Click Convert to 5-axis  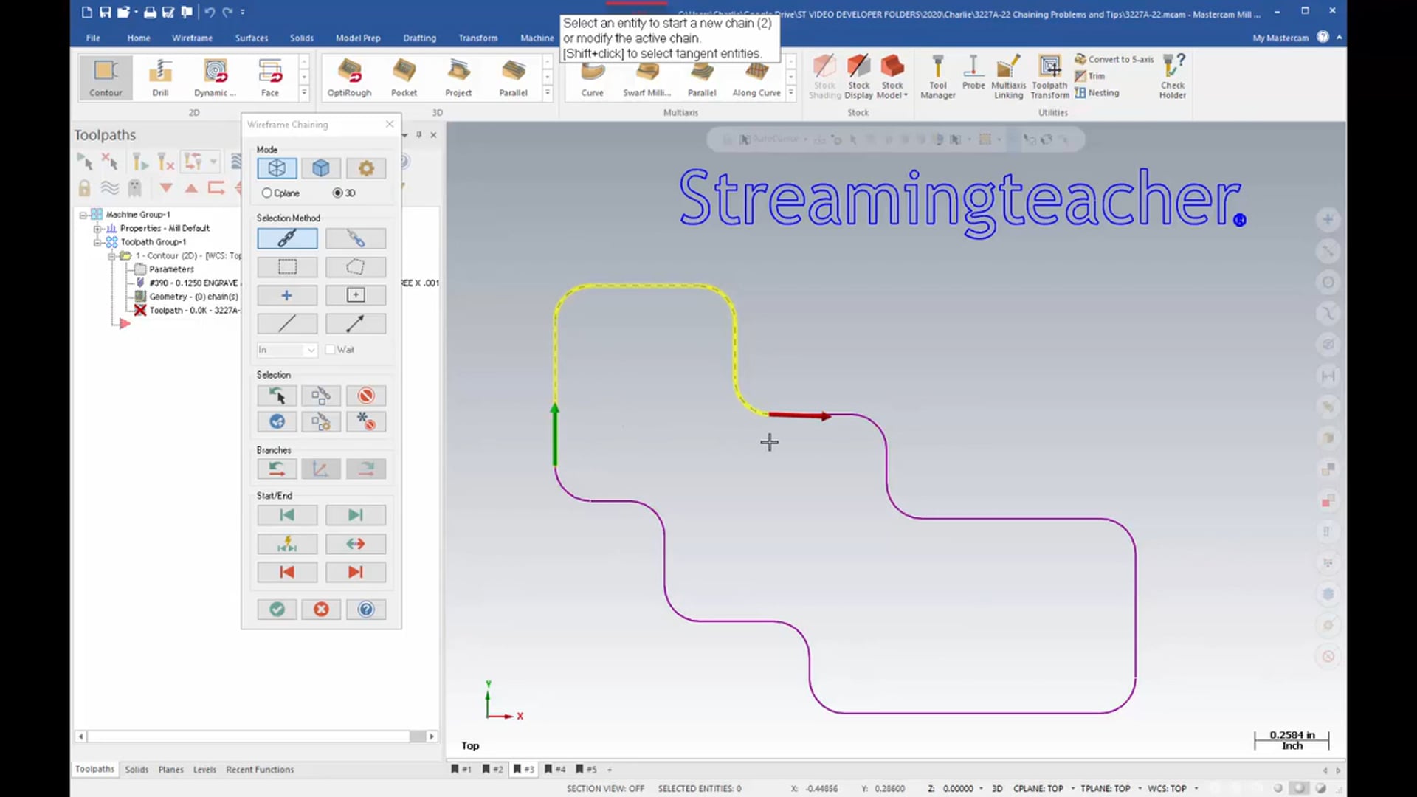1114,59
